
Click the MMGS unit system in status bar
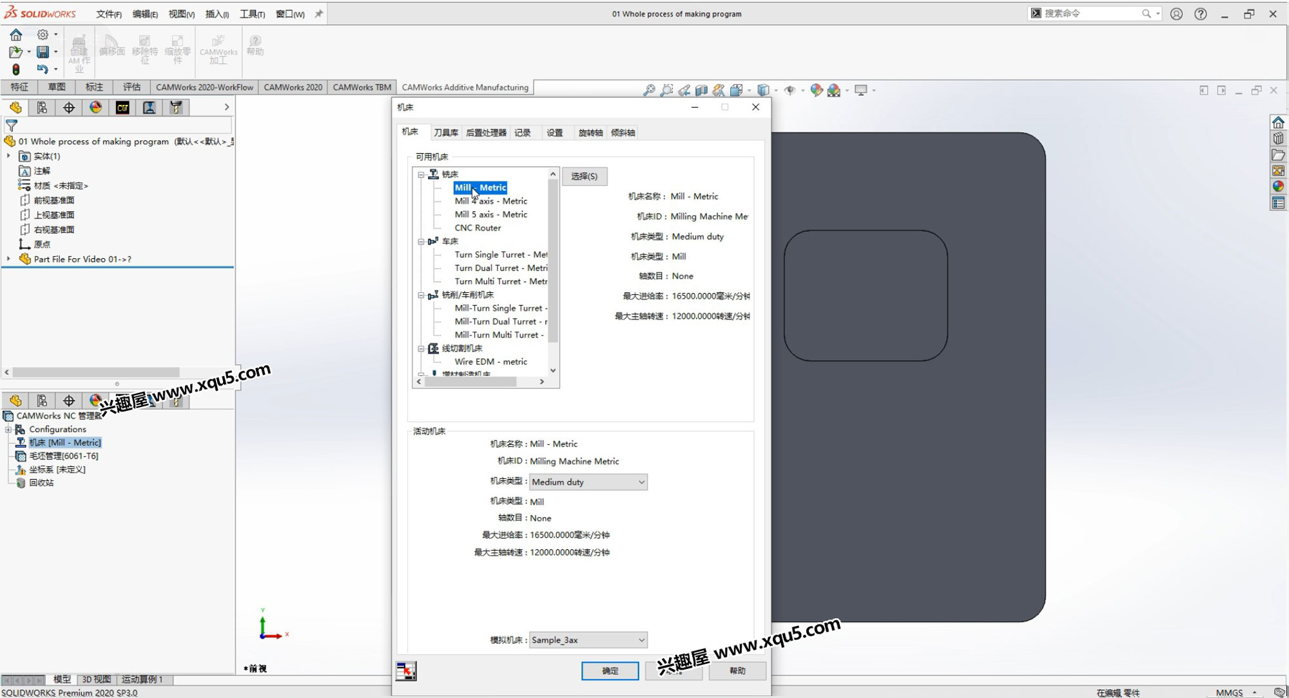click(x=1229, y=693)
